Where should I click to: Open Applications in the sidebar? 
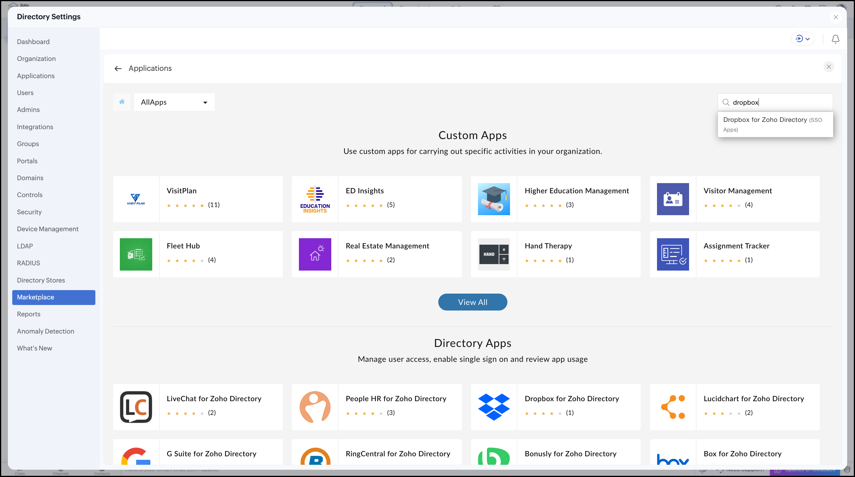coord(36,76)
